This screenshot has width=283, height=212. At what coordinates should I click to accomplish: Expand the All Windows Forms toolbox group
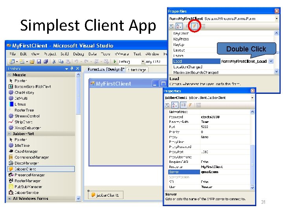coord(9,199)
